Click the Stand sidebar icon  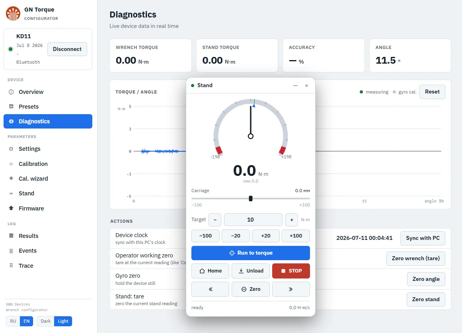11,194
